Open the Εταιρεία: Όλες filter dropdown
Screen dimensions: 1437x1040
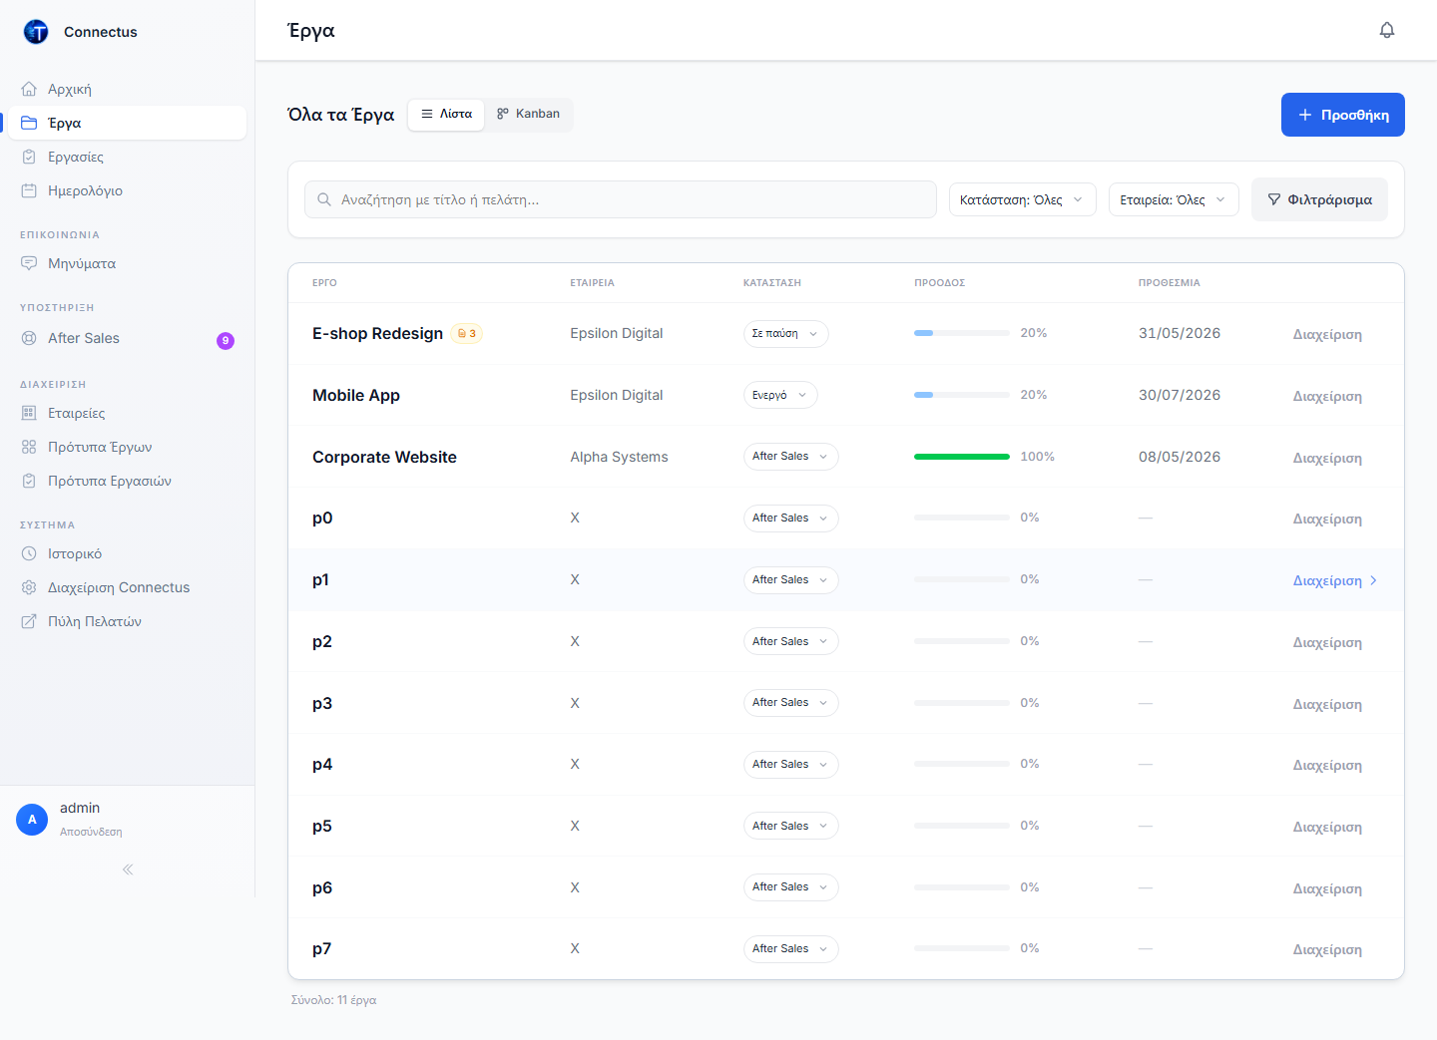(x=1174, y=199)
